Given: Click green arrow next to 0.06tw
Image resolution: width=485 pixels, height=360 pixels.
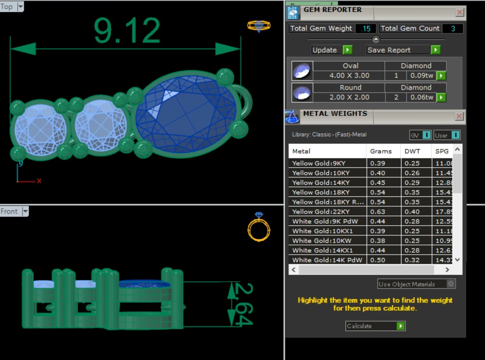Looking at the screenshot, I should tap(441, 98).
